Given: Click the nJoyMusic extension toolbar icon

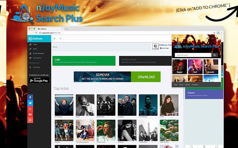Looking at the screenshot, I should [x=218, y=33].
